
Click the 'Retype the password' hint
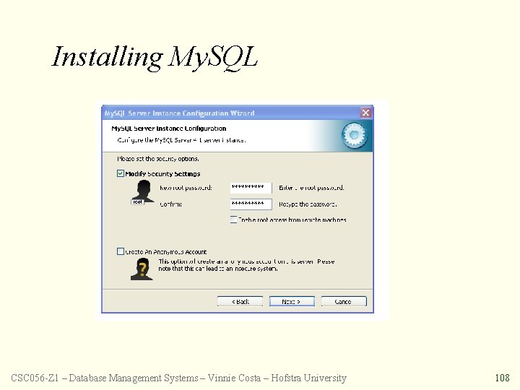pyautogui.click(x=308, y=204)
